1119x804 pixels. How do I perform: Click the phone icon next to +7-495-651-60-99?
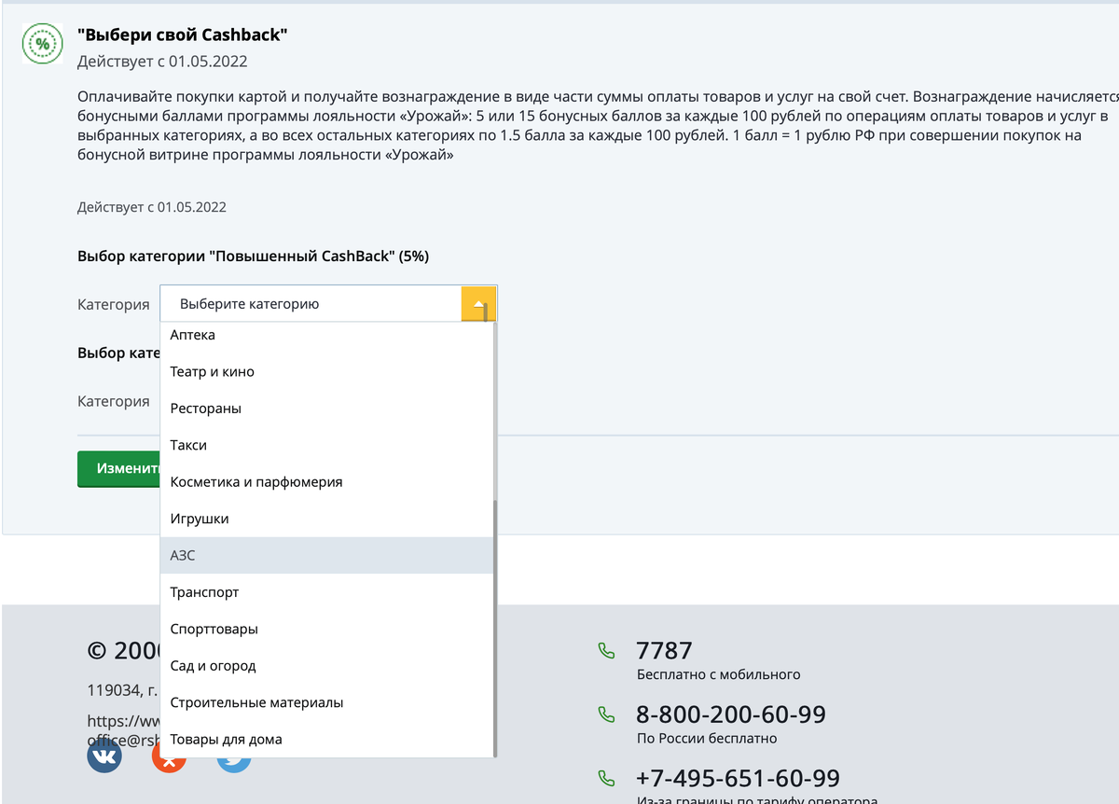[x=607, y=778]
